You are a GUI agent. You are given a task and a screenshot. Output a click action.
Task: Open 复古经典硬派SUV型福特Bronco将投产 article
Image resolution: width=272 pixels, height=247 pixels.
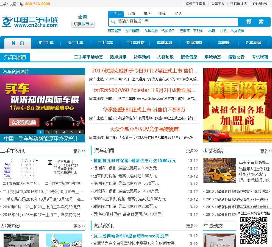point(131,236)
